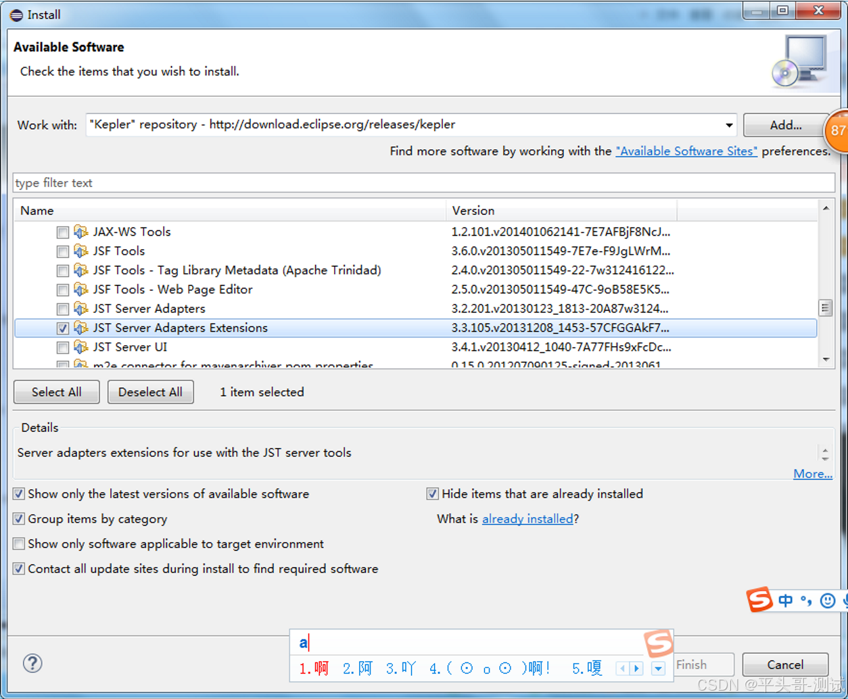The height and width of the screenshot is (699, 848).
Task: Check JSF Tools Web Page Editor checkbox
Action: click(63, 290)
